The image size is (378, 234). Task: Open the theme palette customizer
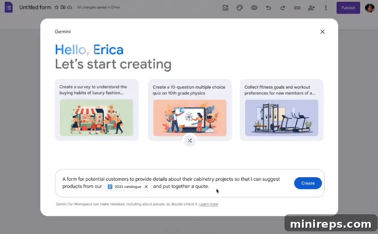[240, 8]
